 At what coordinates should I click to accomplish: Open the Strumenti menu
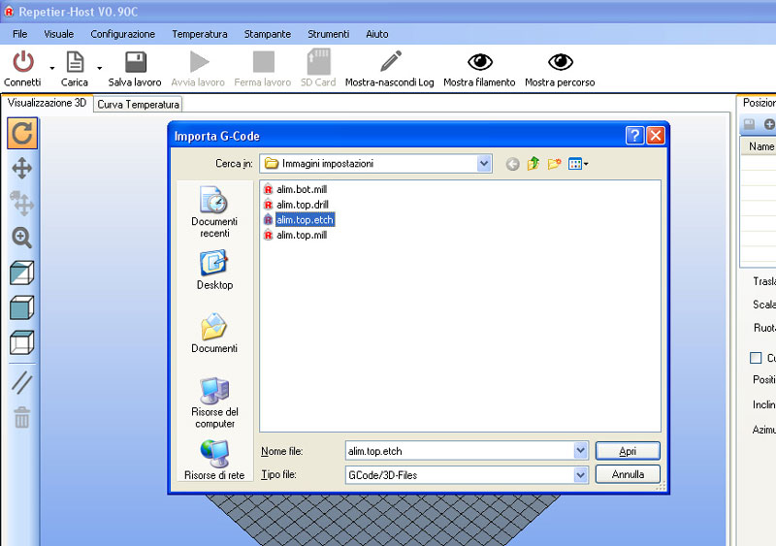pyautogui.click(x=329, y=34)
